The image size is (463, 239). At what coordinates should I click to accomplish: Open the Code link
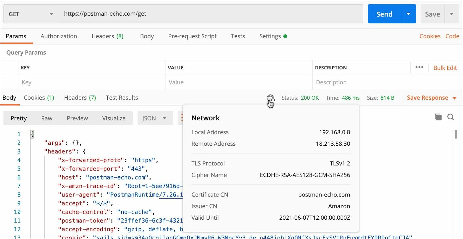tap(452, 36)
